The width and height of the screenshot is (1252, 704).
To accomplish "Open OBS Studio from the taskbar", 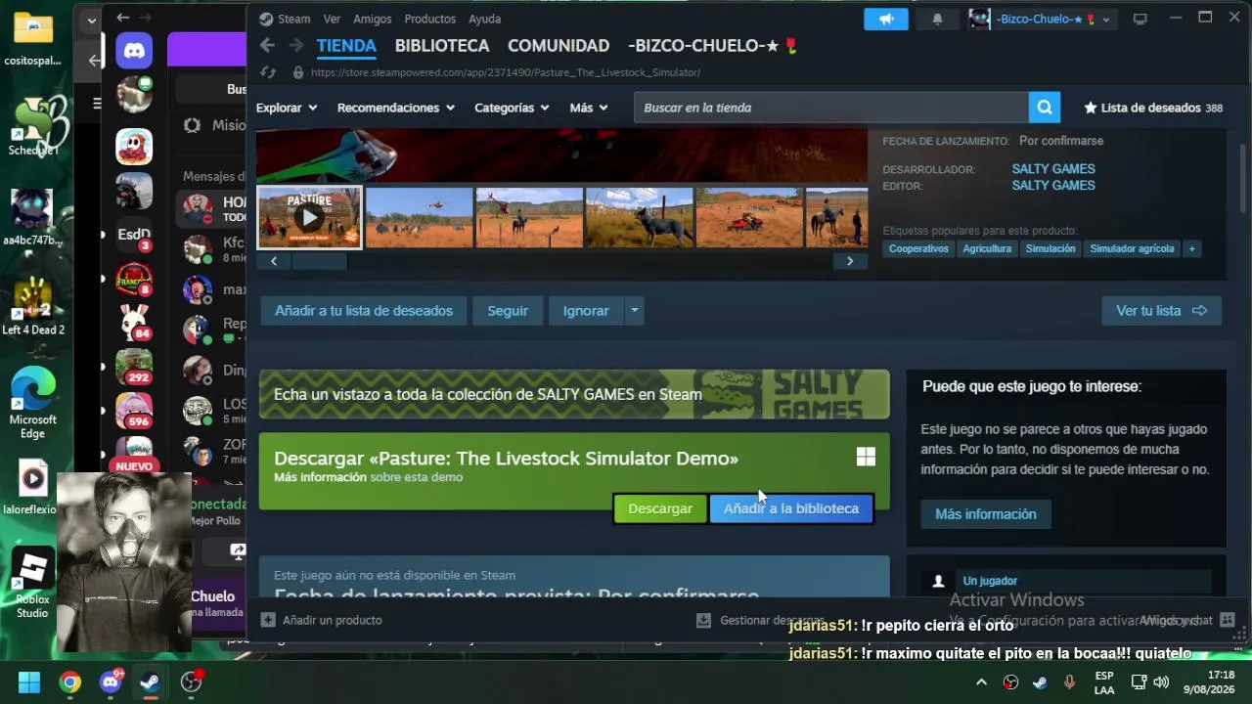I will tap(191, 682).
